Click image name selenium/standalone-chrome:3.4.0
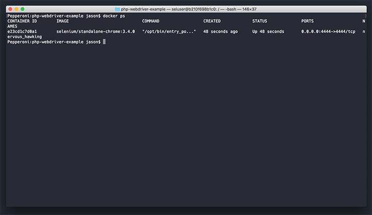 [96, 32]
